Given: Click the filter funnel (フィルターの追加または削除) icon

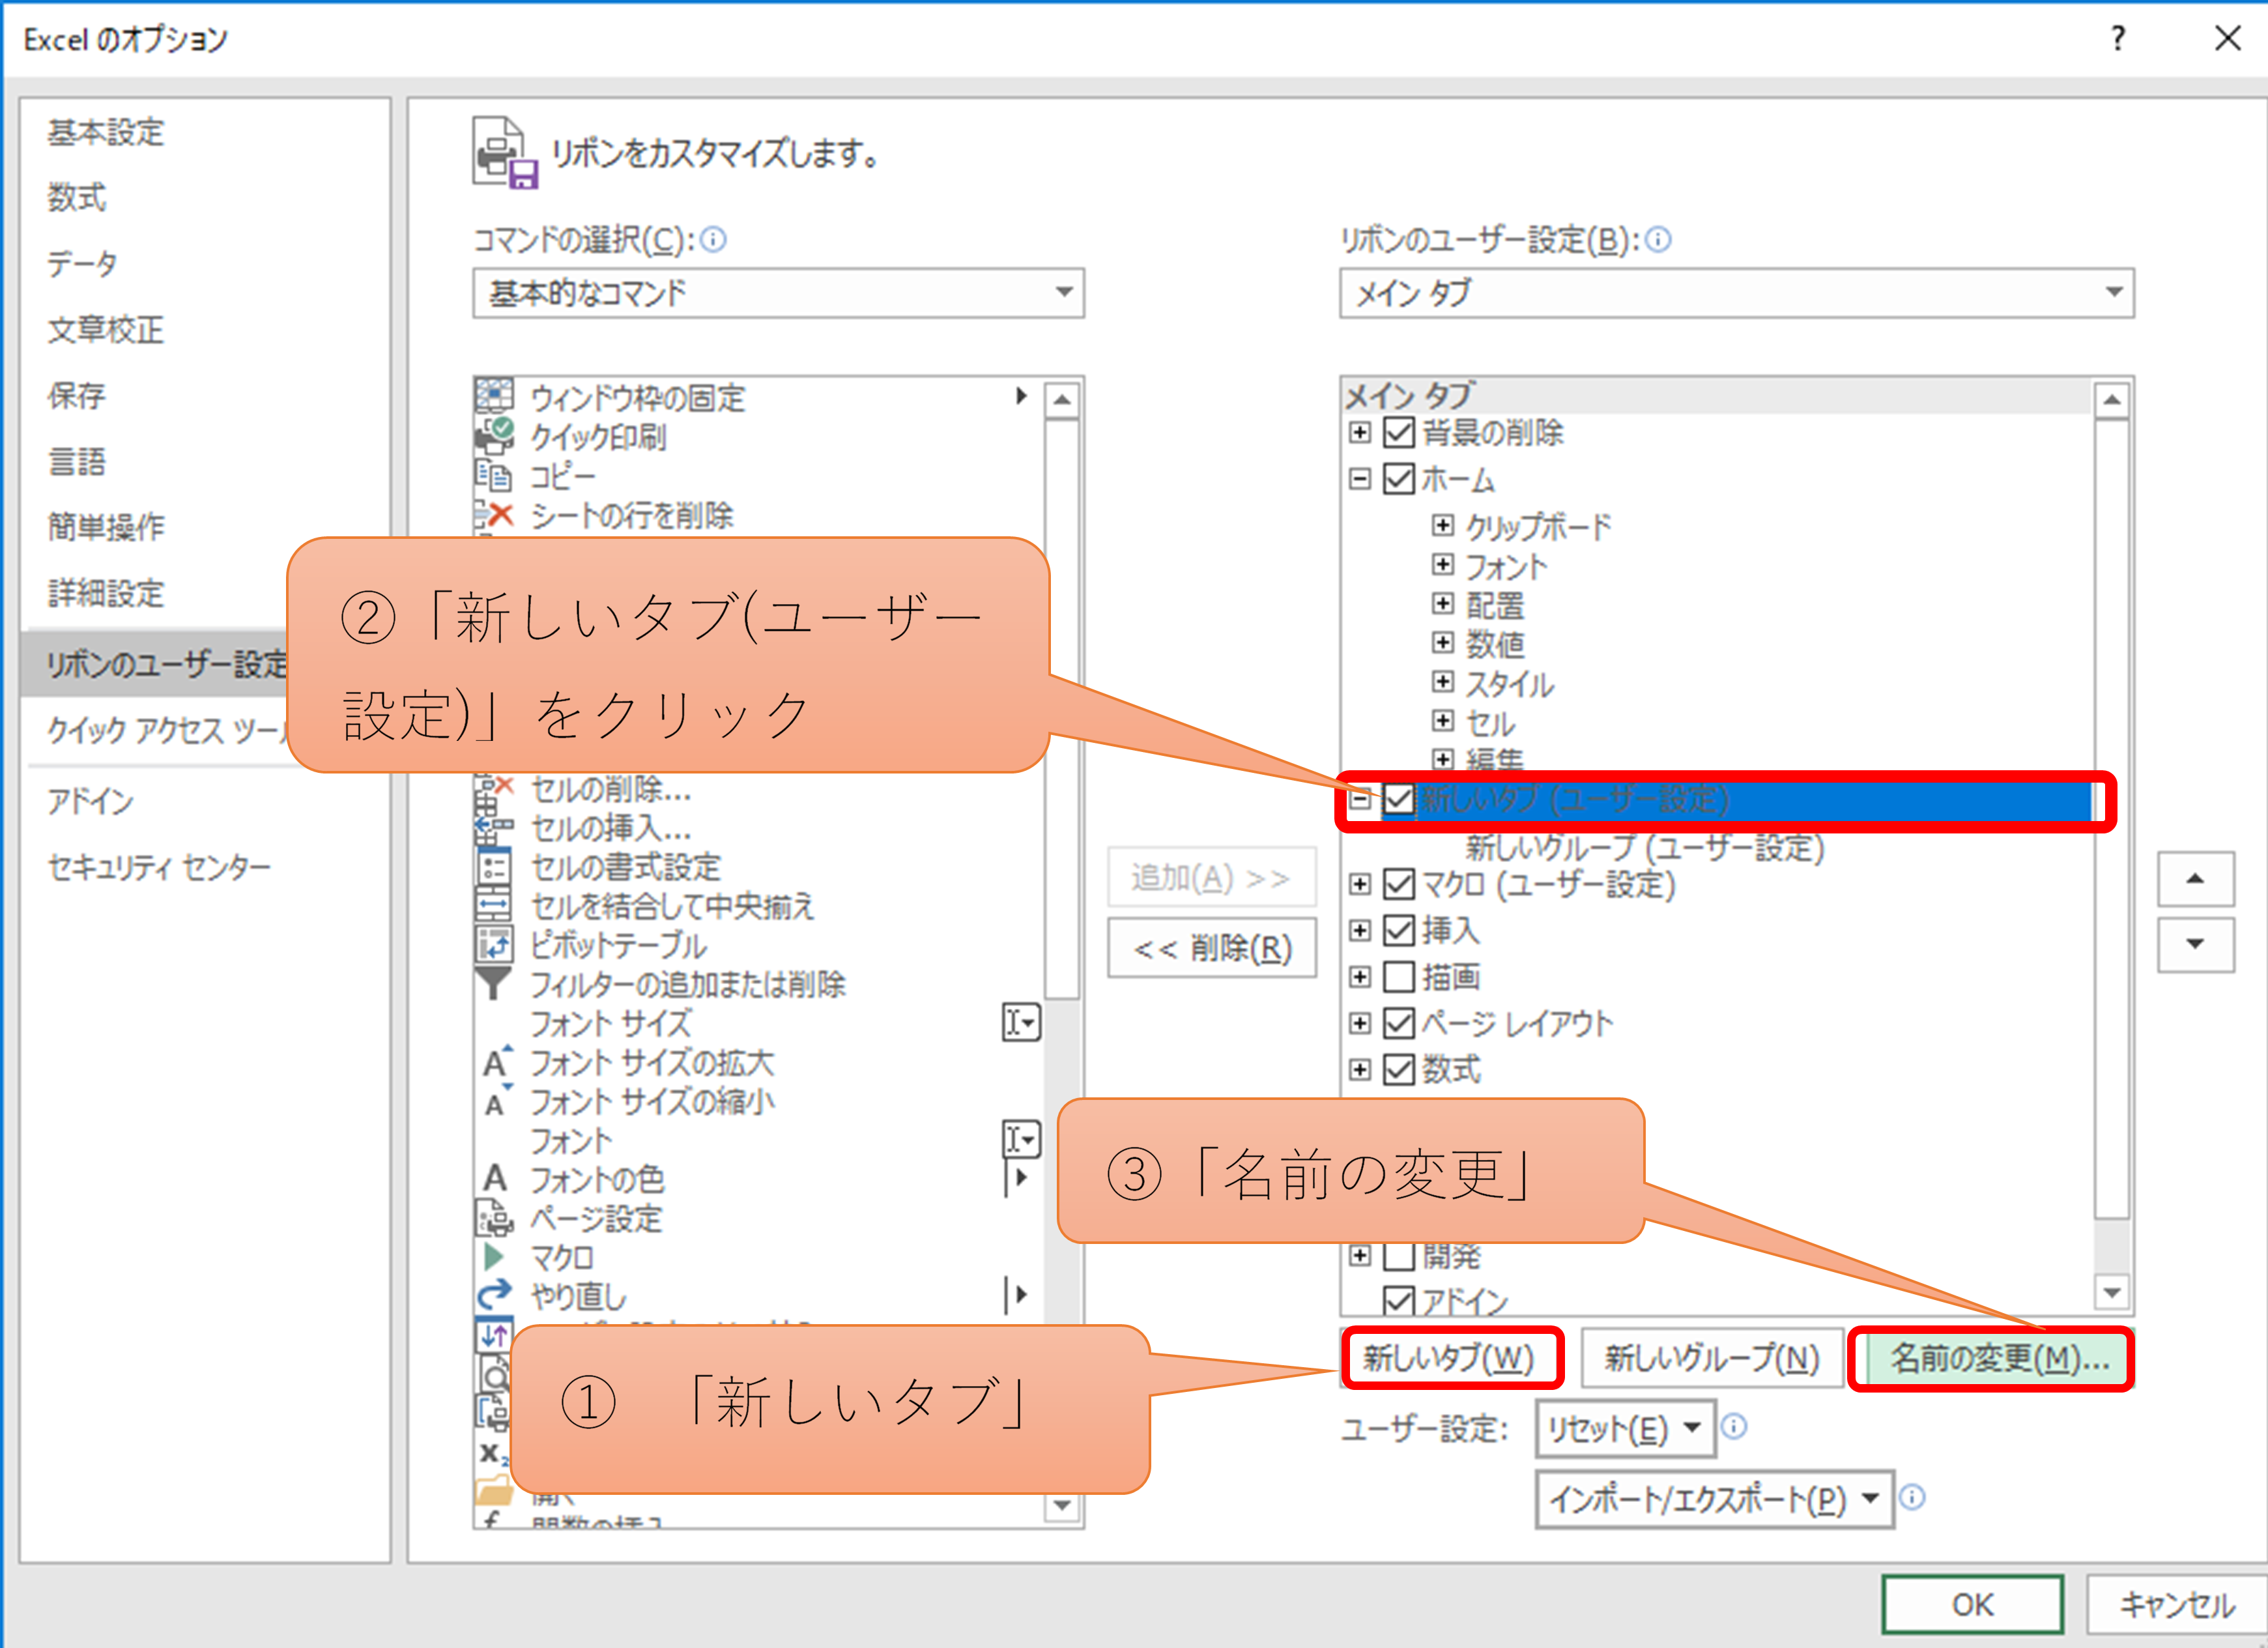Looking at the screenshot, I should point(494,983).
